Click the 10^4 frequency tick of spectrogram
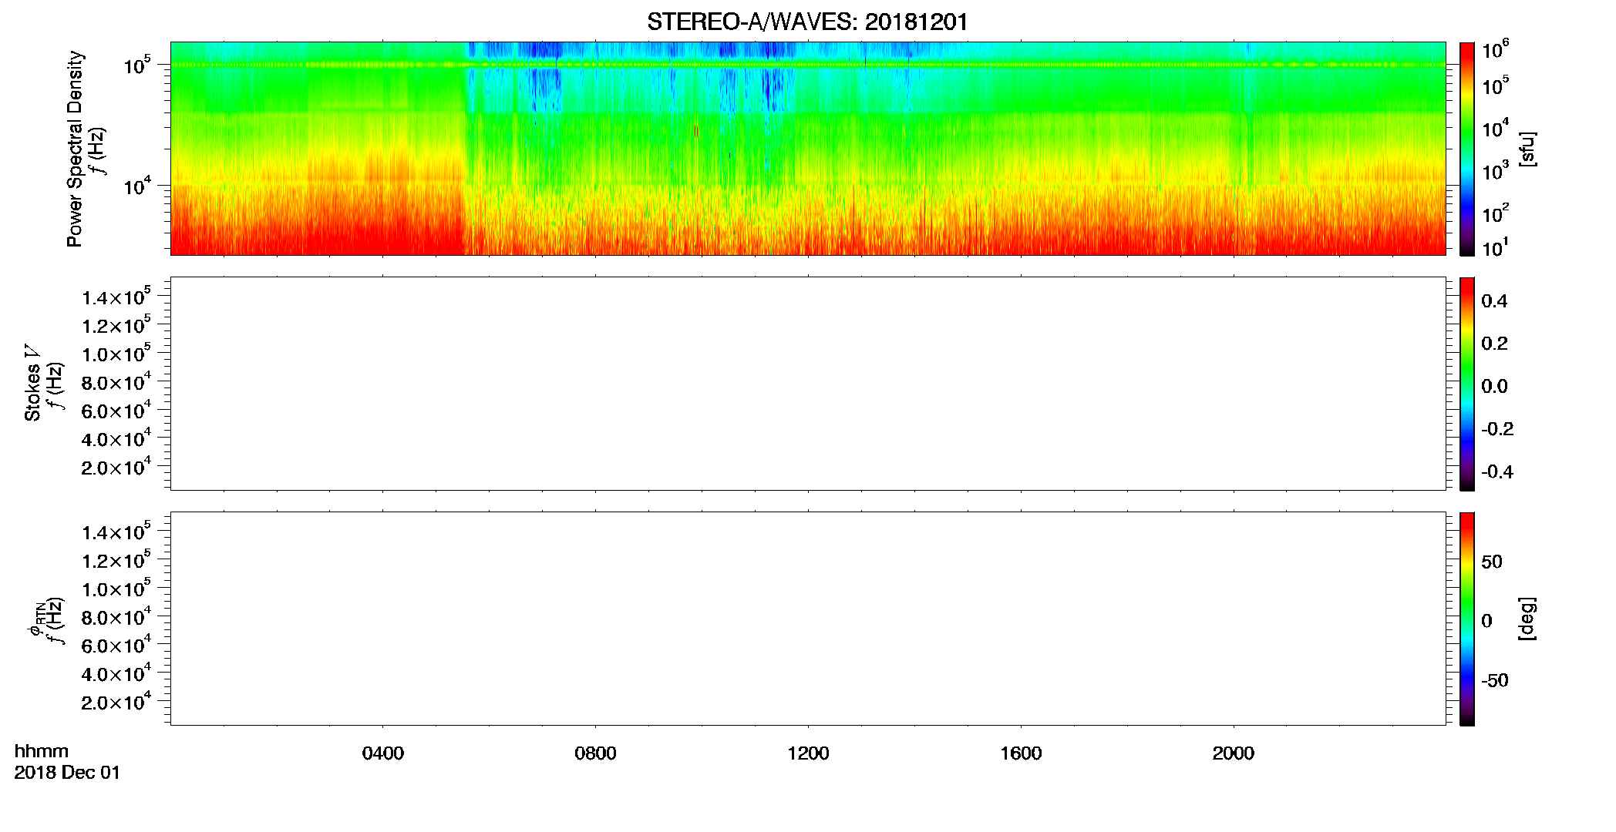This screenshot has width=1616, height=832. click(137, 186)
